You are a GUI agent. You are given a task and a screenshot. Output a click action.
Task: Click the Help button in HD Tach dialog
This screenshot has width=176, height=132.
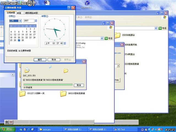117,80
